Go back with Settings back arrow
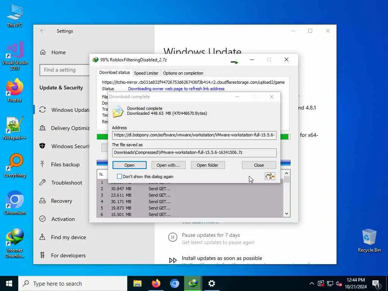This screenshot has height=291, width=388. point(42,31)
